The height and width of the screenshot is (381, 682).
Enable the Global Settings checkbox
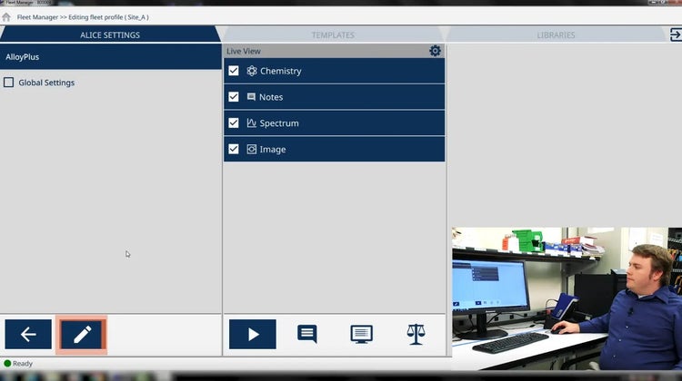tap(9, 83)
